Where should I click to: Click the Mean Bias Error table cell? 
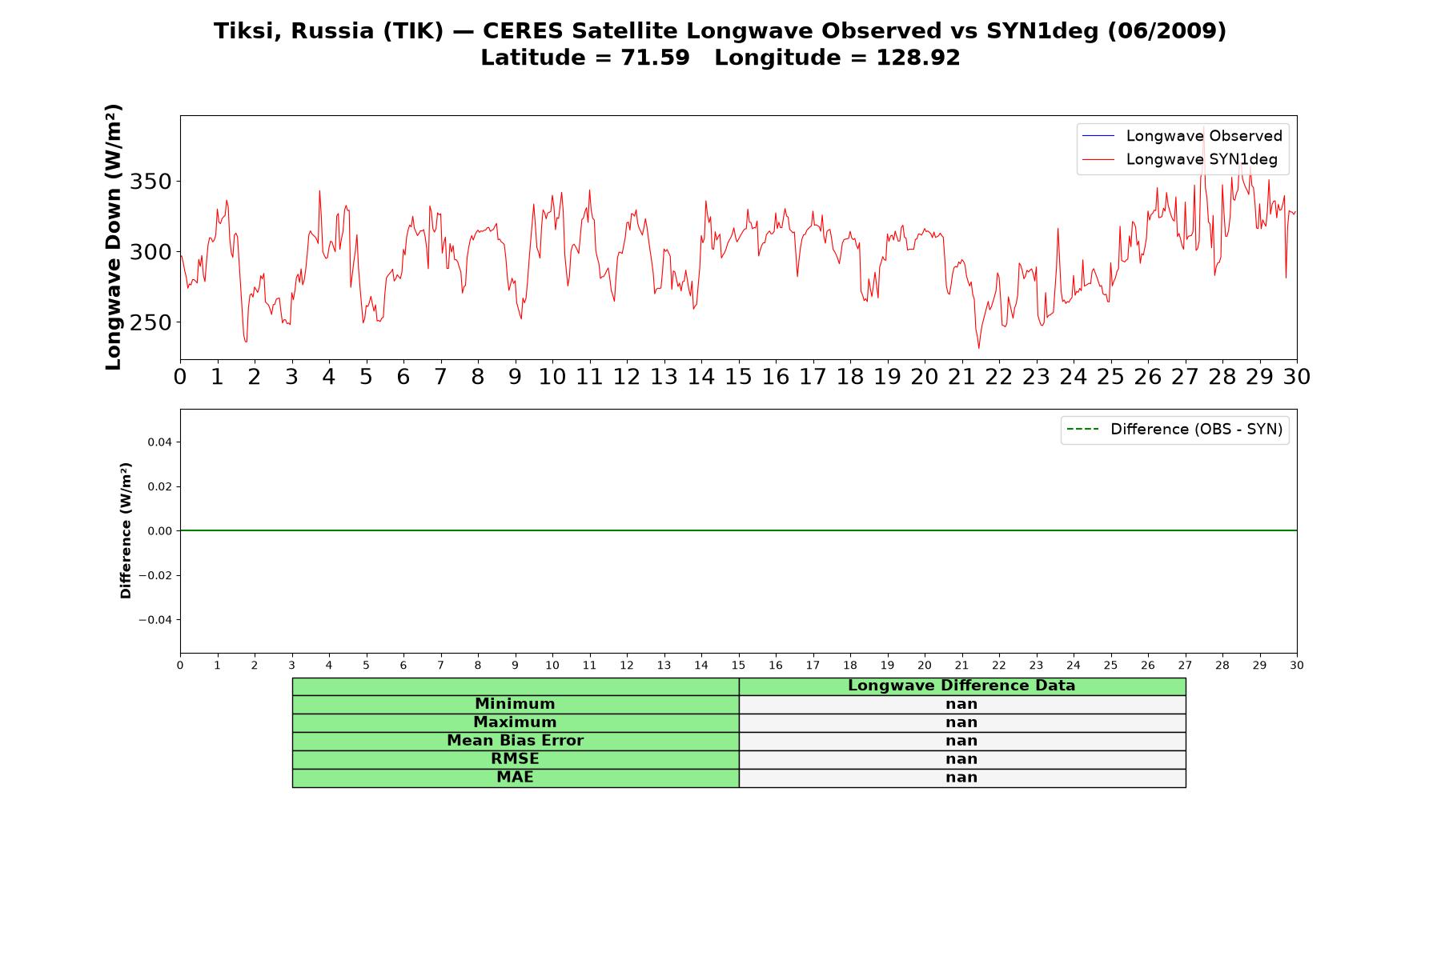click(x=515, y=741)
